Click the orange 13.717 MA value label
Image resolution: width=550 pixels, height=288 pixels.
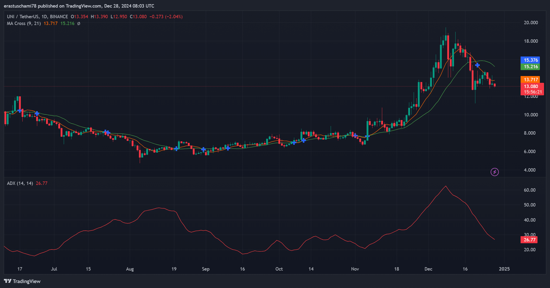530,80
